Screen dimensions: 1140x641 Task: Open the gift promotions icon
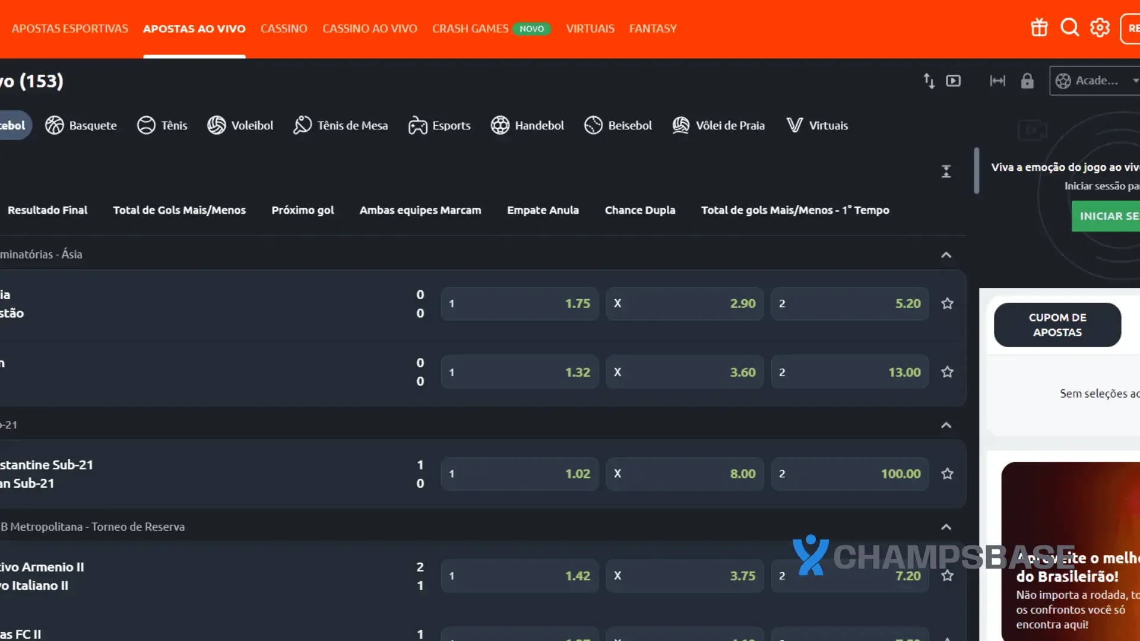[x=1039, y=28]
